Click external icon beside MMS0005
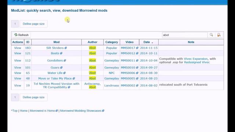The image size is (235, 132). click(x=137, y=78)
